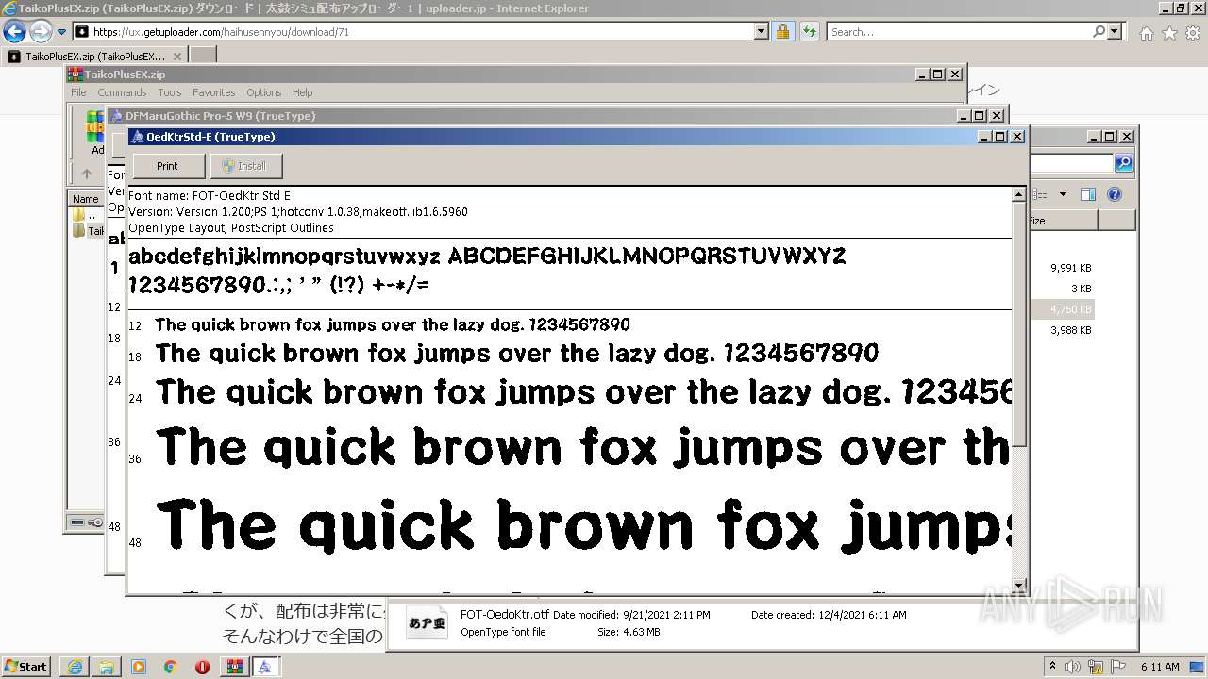Image resolution: width=1208 pixels, height=679 pixels.
Task: Click the Size column header in Explorer
Action: (x=1063, y=221)
